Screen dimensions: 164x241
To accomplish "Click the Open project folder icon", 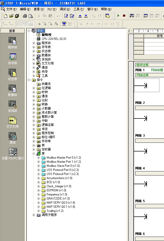I will 11,16.
